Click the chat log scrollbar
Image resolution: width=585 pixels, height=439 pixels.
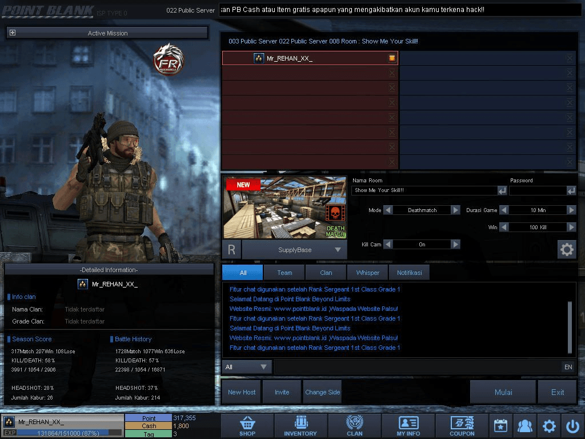pyautogui.click(x=570, y=326)
